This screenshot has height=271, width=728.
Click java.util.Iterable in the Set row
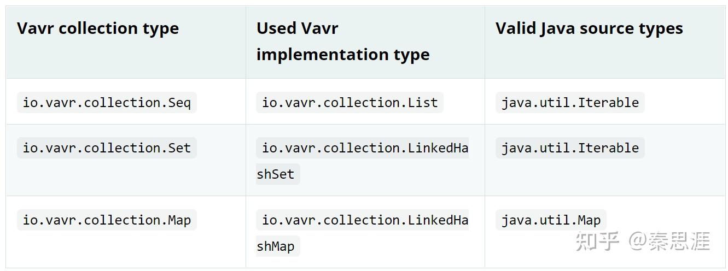570,148
